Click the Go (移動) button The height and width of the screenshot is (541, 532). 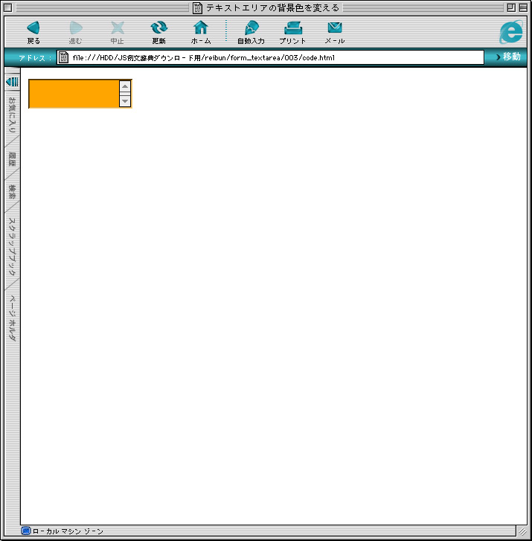pos(506,57)
